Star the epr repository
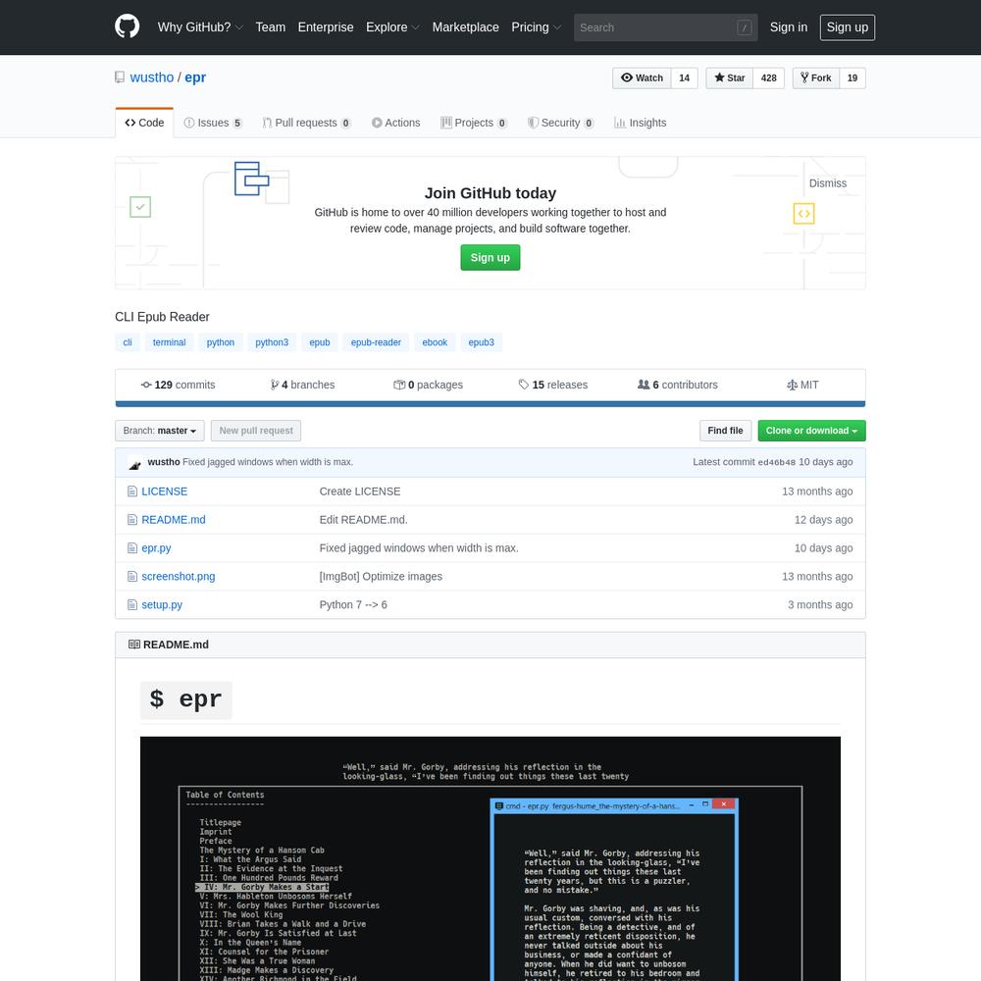 730,78
